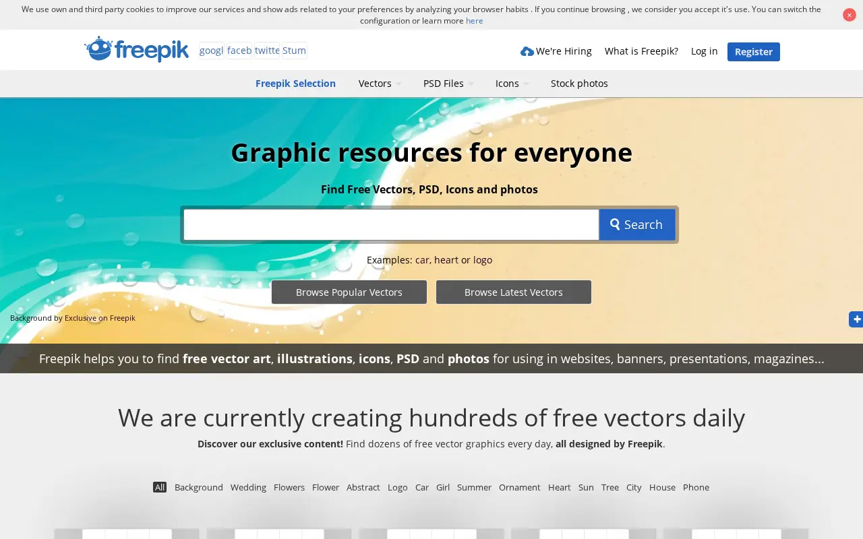Click the magnifier icon in Search button
This screenshot has height=539, width=863.
(x=615, y=224)
